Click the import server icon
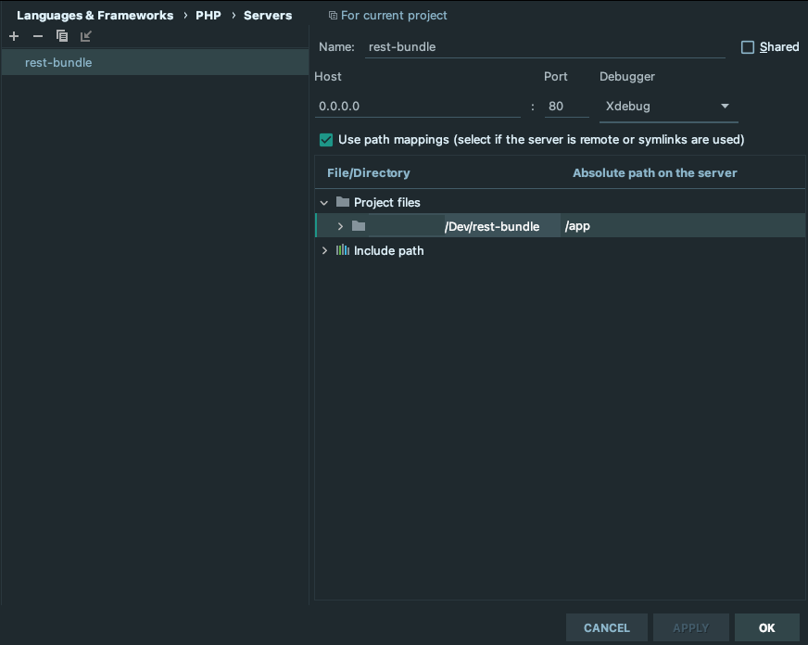808x645 pixels. click(x=85, y=36)
